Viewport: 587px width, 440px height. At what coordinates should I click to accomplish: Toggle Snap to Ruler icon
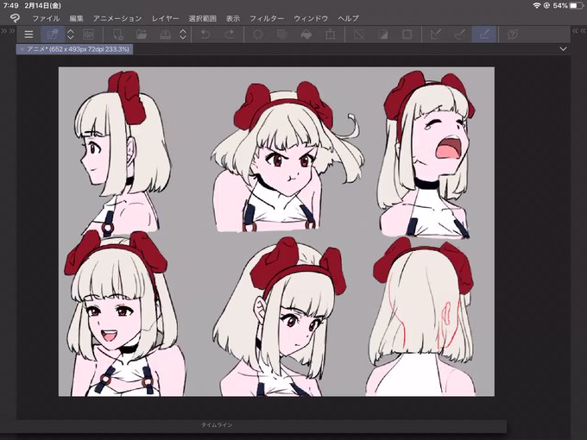click(x=436, y=35)
